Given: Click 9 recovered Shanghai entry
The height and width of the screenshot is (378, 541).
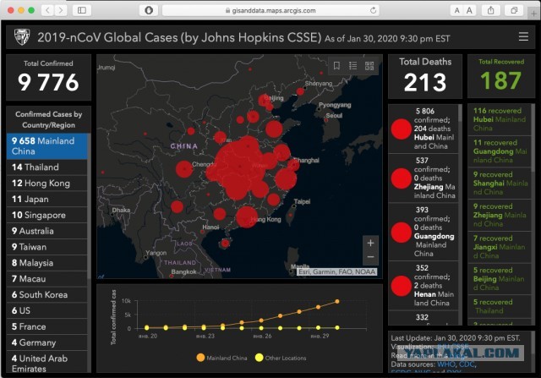Looking at the screenshot, I should [500, 183].
